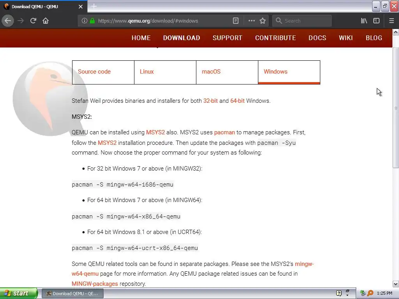
Task: Click the forward navigation arrow
Action: pyautogui.click(x=21, y=21)
